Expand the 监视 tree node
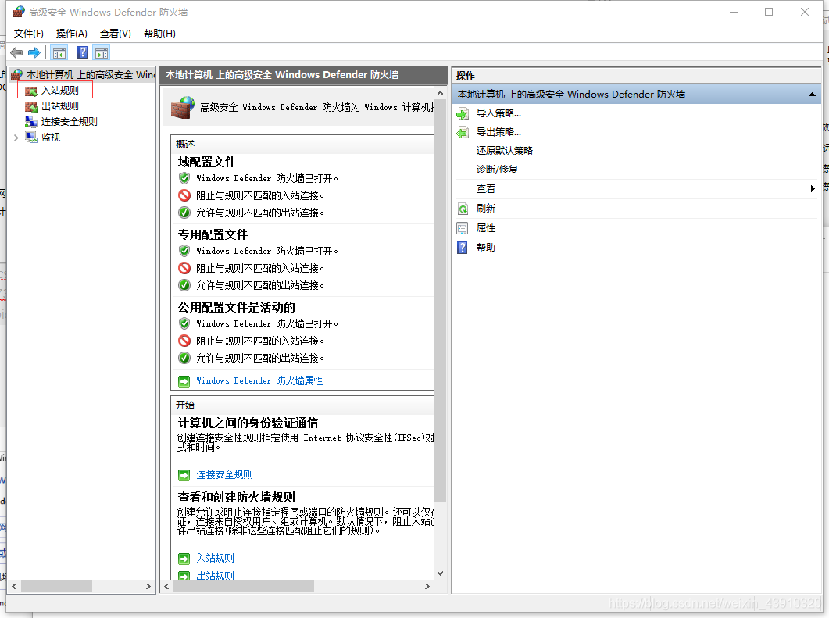The image size is (829, 618). pyautogui.click(x=16, y=138)
